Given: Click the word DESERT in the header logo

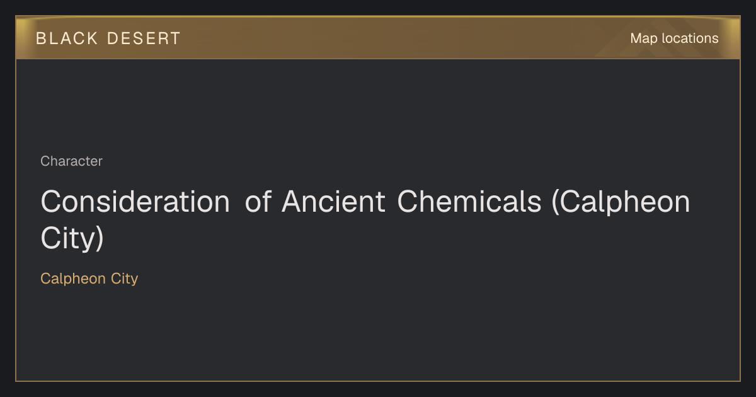Looking at the screenshot, I should click(x=144, y=38).
